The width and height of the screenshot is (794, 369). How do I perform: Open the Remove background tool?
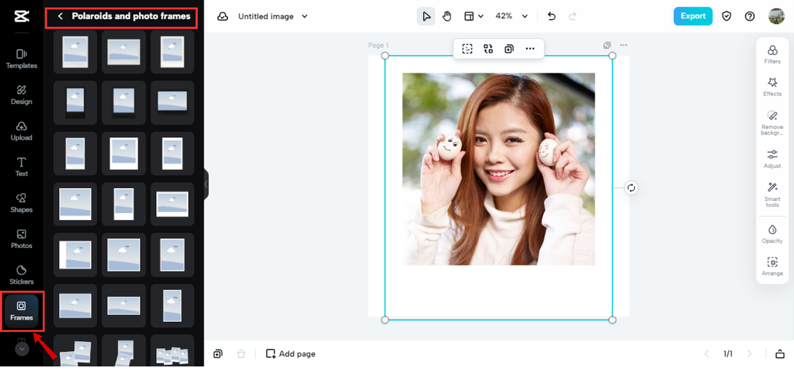point(772,122)
